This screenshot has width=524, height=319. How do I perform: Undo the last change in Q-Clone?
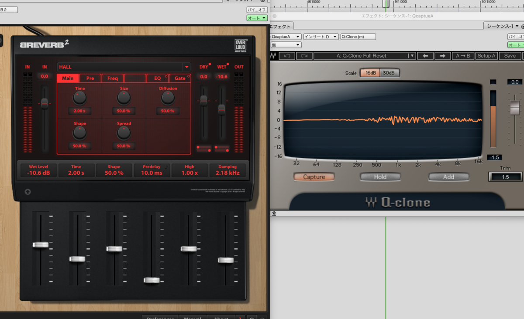pos(287,56)
